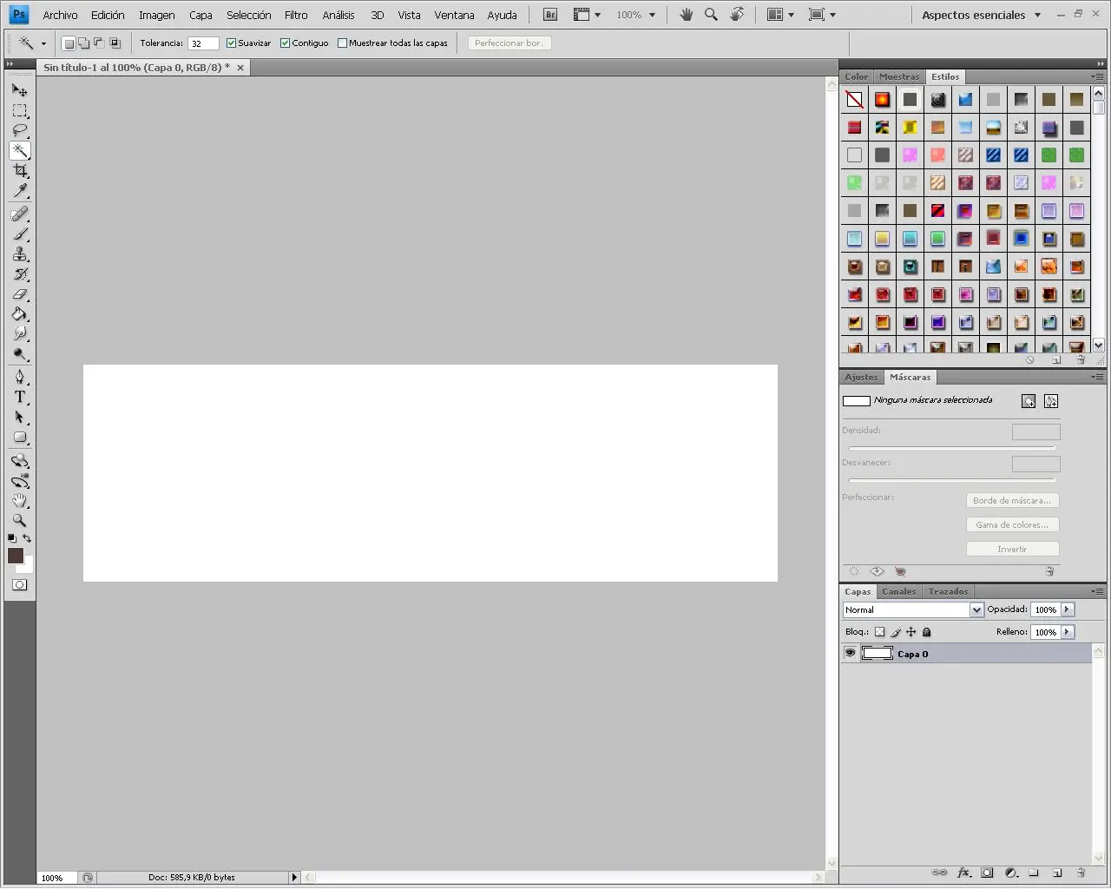Viewport: 1111px width, 889px height.
Task: Add a layer style with fx button
Action: click(963, 873)
